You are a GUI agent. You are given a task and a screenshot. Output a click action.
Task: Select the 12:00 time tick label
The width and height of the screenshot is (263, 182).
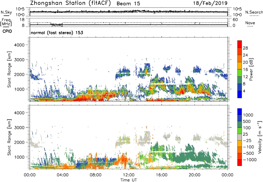129,175
